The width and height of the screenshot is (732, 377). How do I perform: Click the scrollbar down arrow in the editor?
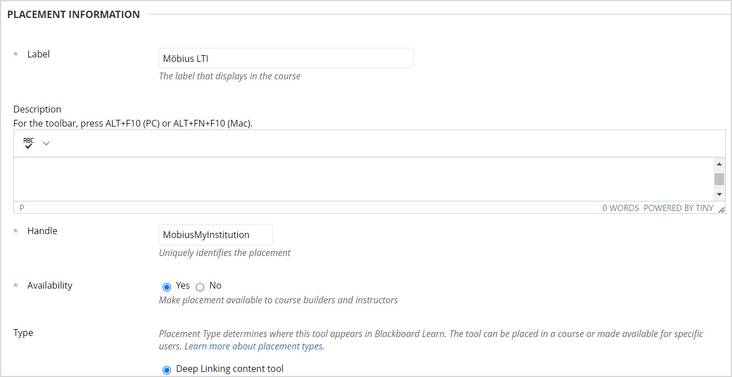(719, 194)
